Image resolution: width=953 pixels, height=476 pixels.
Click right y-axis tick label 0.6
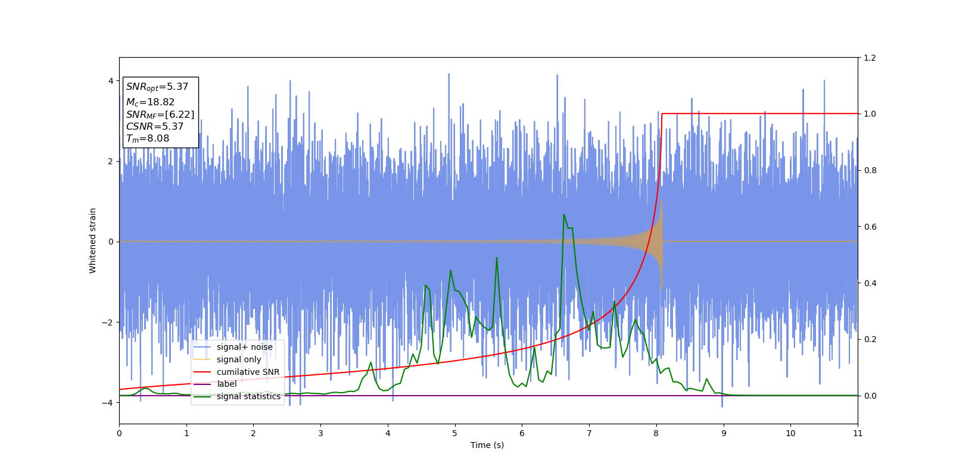[x=870, y=227]
